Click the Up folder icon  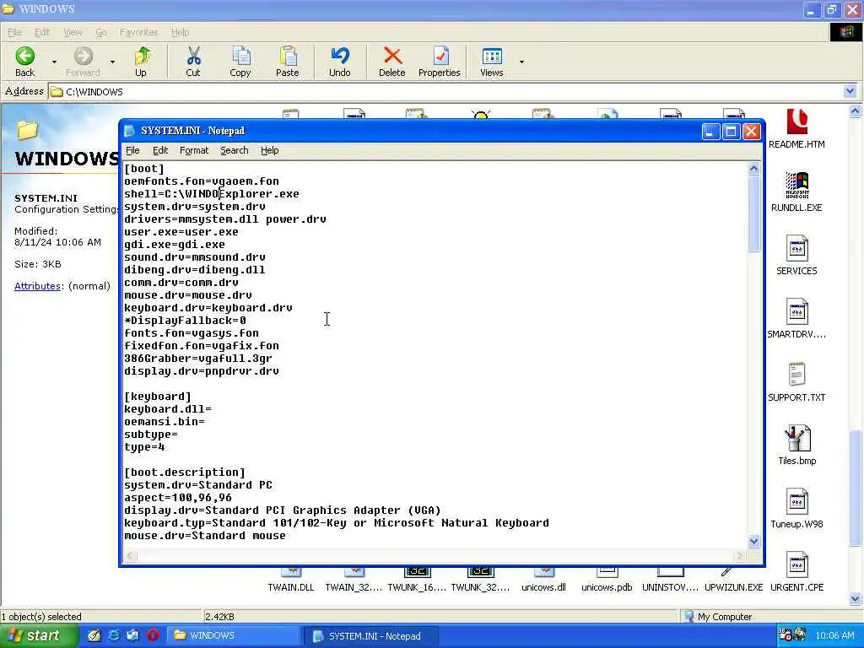(142, 57)
